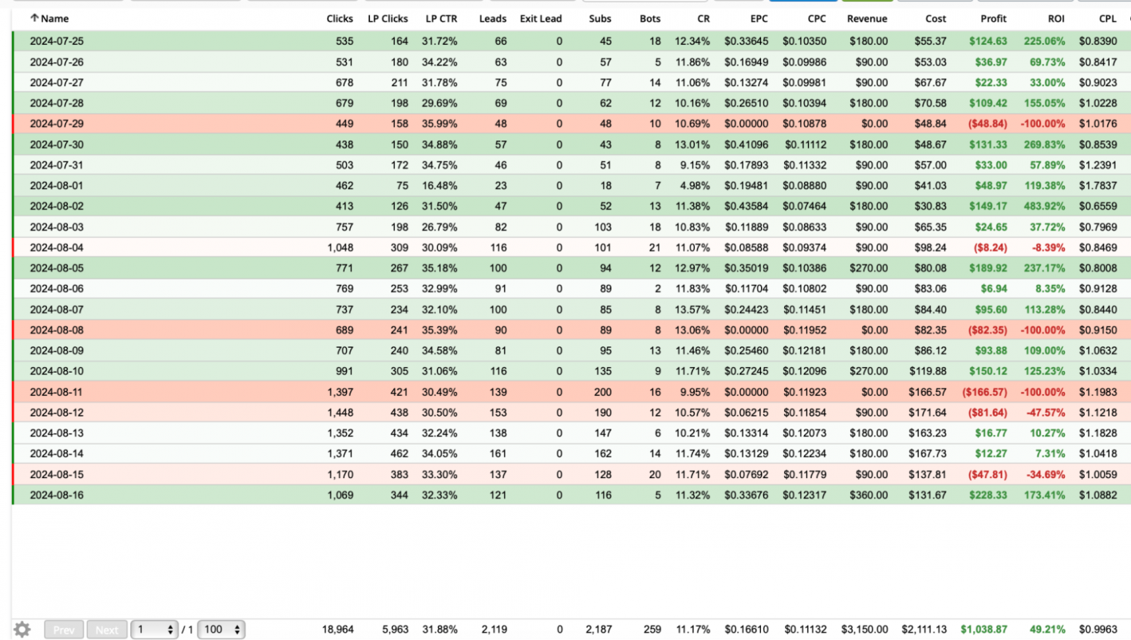Sort by the LP Clicks column header

[x=388, y=18]
